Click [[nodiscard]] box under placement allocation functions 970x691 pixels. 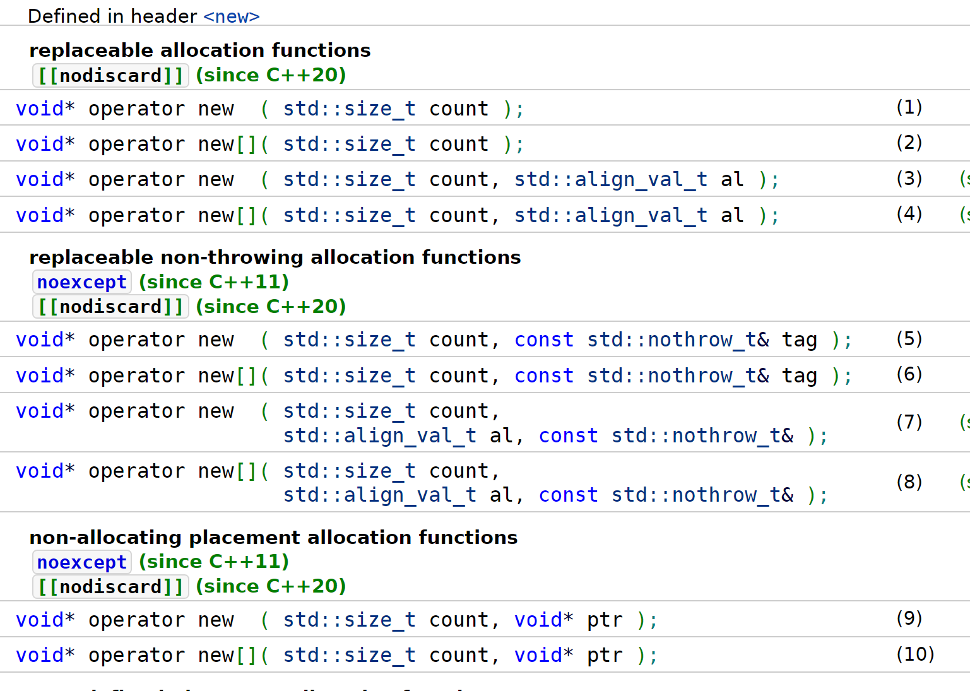point(110,586)
